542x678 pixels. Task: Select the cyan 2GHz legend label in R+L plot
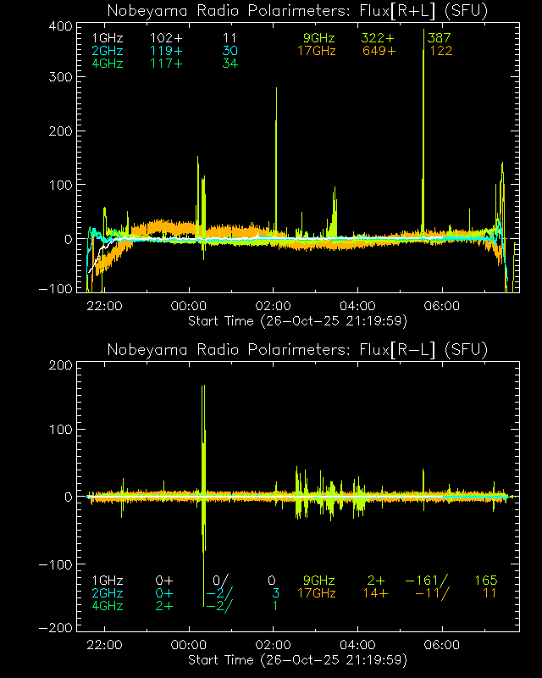(x=107, y=51)
